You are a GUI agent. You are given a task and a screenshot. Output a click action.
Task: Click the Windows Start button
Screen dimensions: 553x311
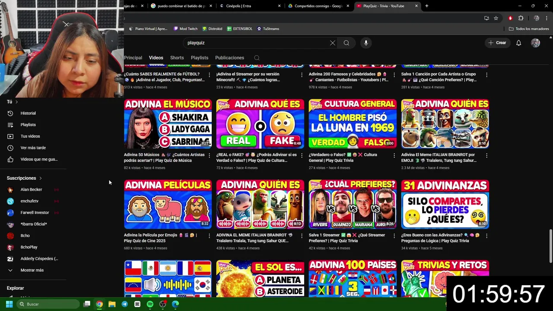tap(9, 304)
